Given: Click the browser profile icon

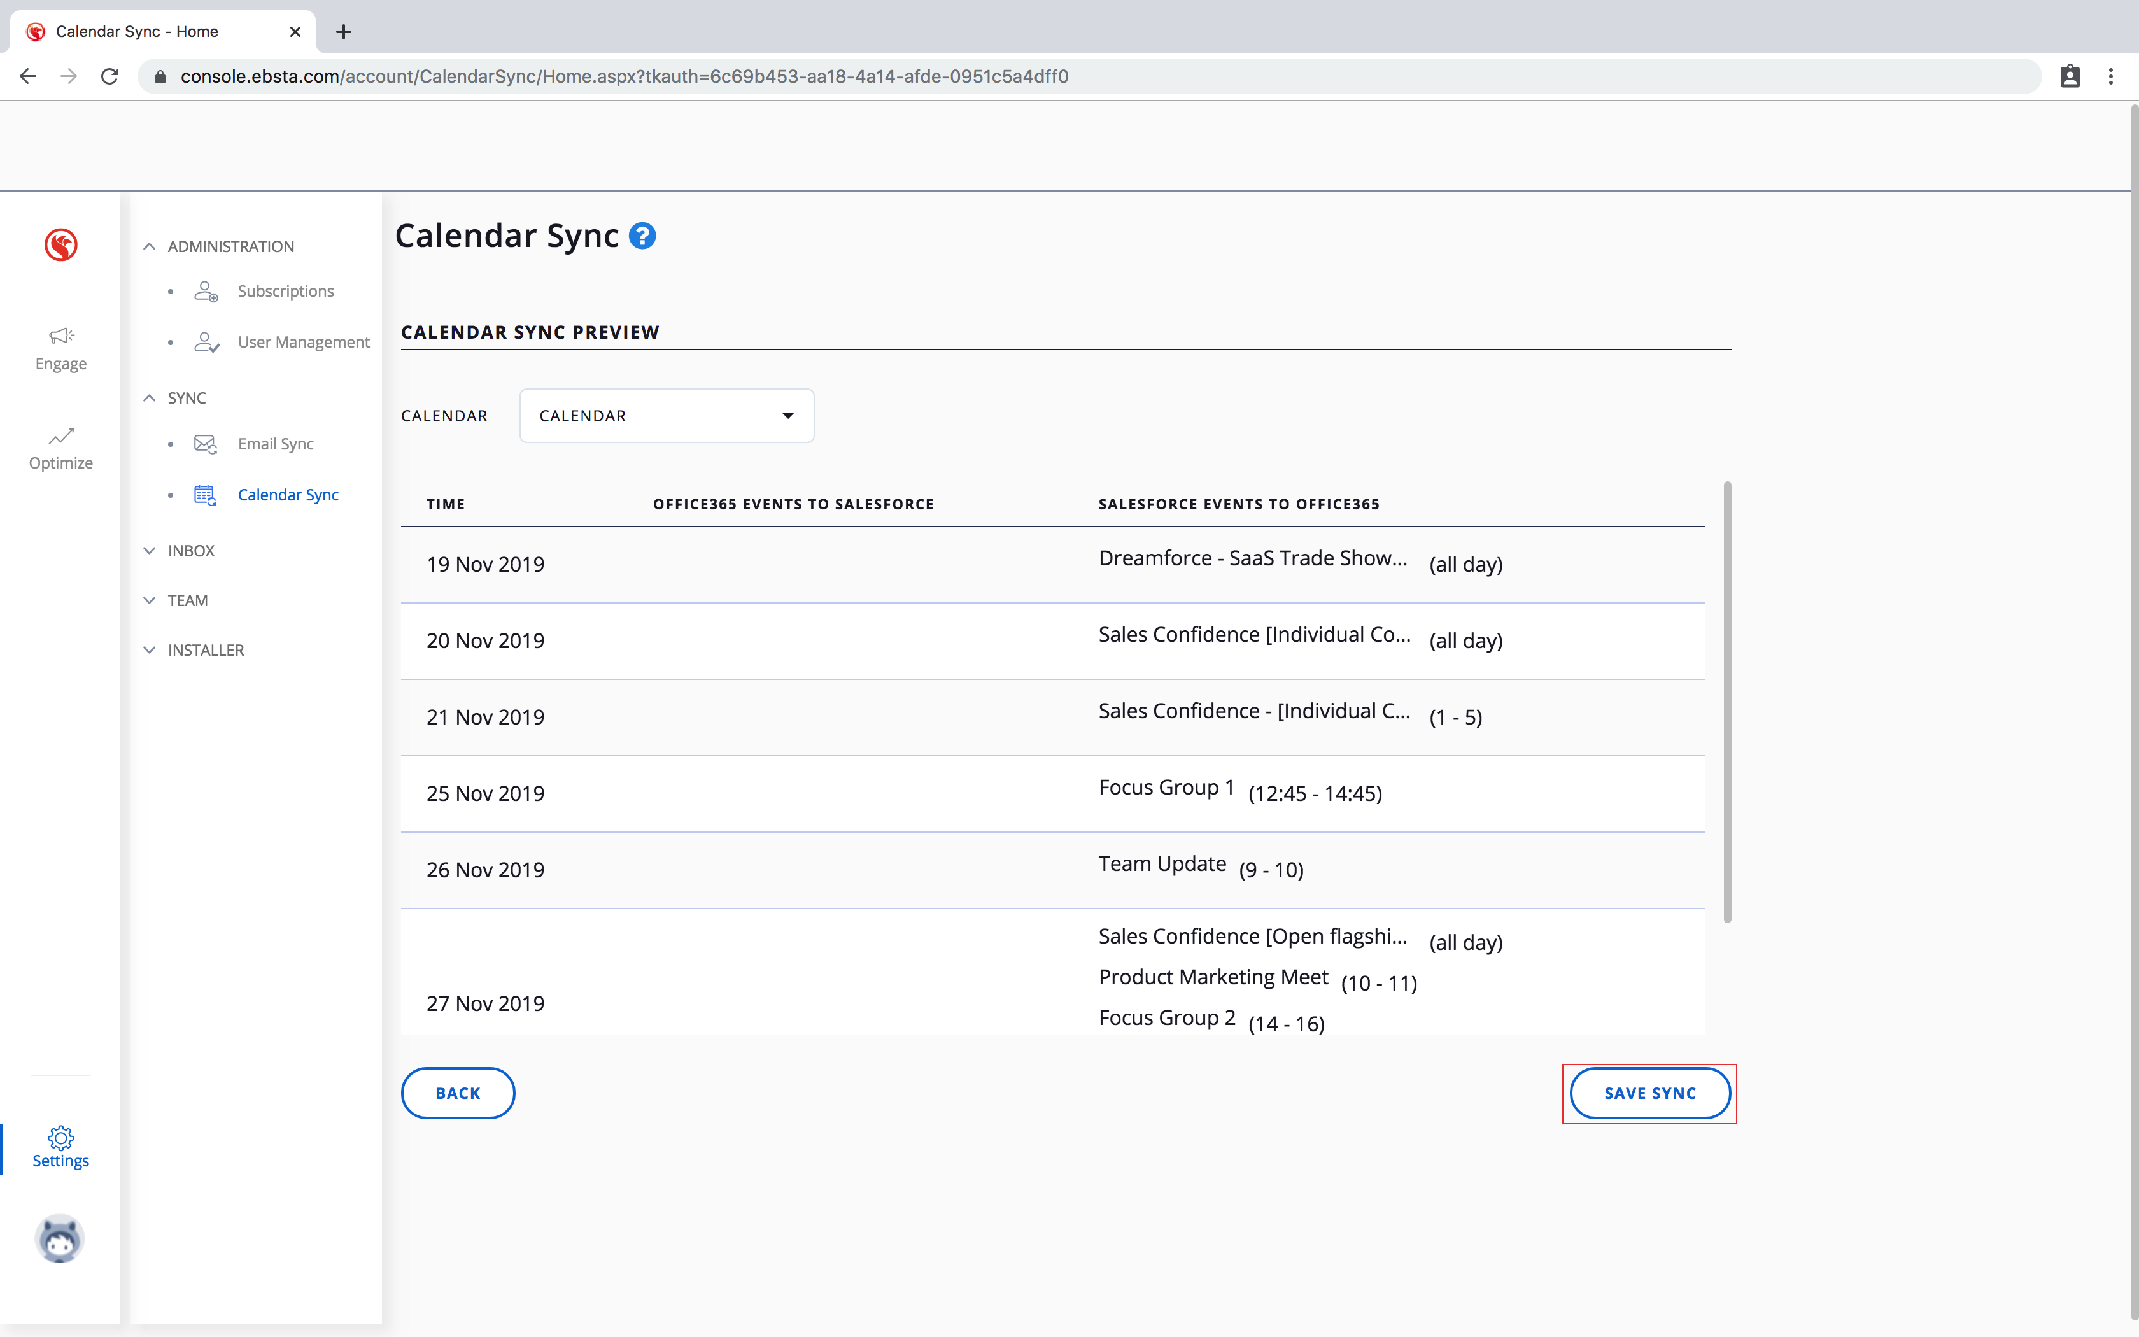Looking at the screenshot, I should 2070,77.
